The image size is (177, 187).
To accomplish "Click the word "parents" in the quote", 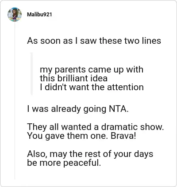I will (x=70, y=70).
